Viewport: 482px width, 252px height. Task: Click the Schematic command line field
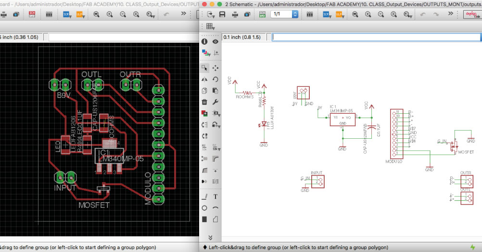[376, 37]
